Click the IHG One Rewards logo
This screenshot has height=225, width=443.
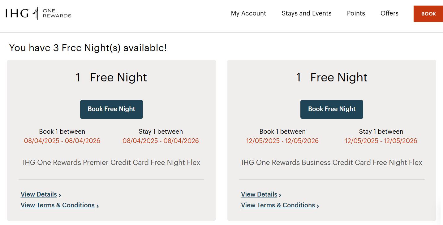click(38, 13)
